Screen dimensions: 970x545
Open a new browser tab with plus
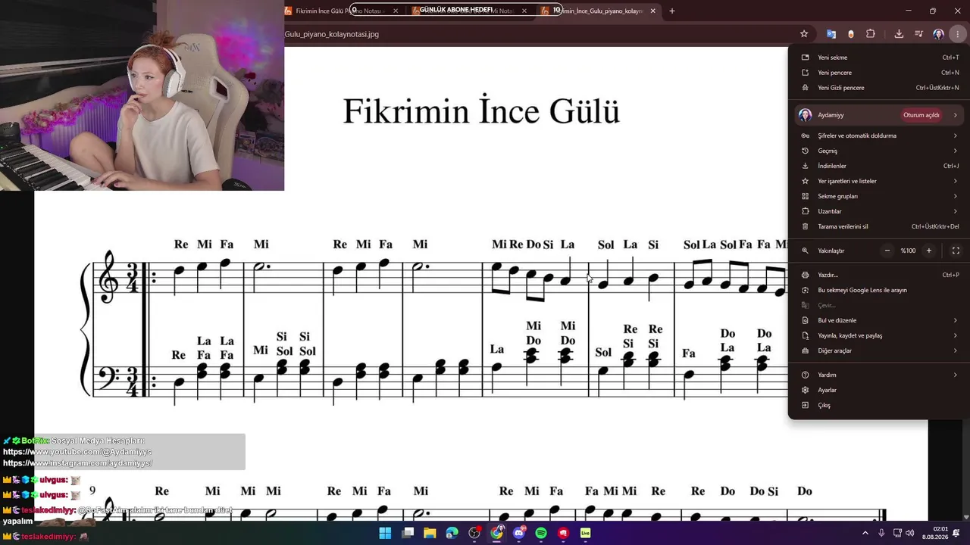point(672,11)
